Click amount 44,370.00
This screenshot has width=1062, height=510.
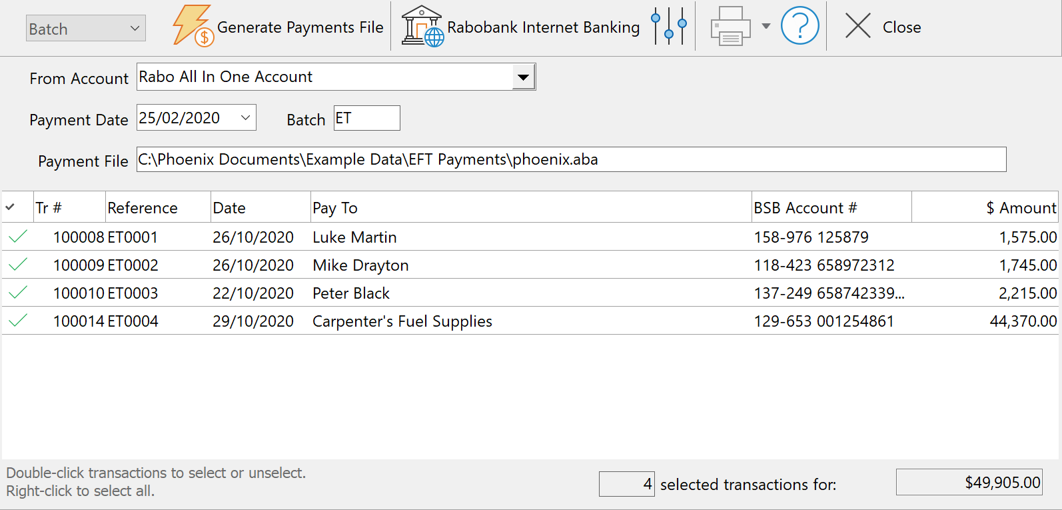[x=1023, y=321]
